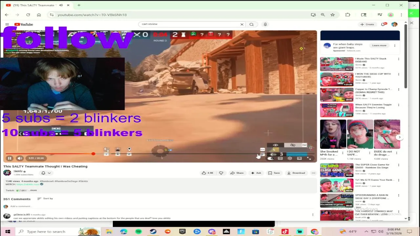
Task: Open more actions next to Download
Action: click(313, 173)
